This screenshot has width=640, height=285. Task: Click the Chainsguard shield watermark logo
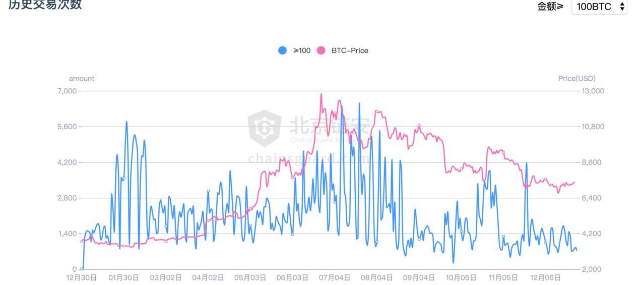pyautogui.click(x=265, y=127)
